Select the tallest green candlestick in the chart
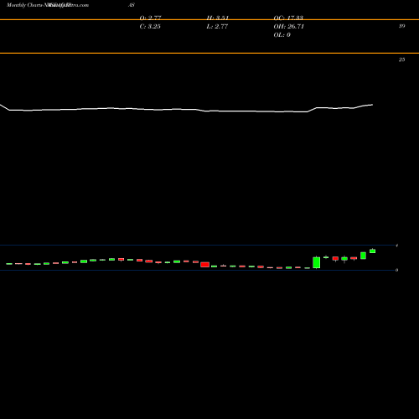 click(x=316, y=262)
